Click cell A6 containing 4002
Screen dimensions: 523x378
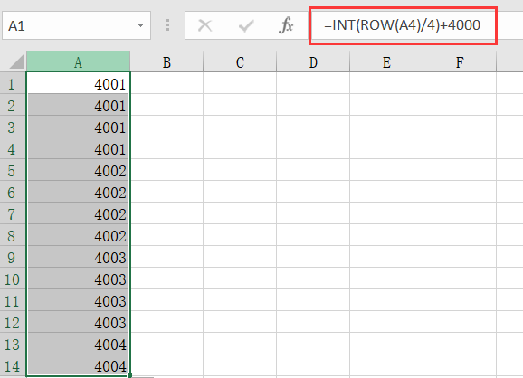(x=78, y=192)
